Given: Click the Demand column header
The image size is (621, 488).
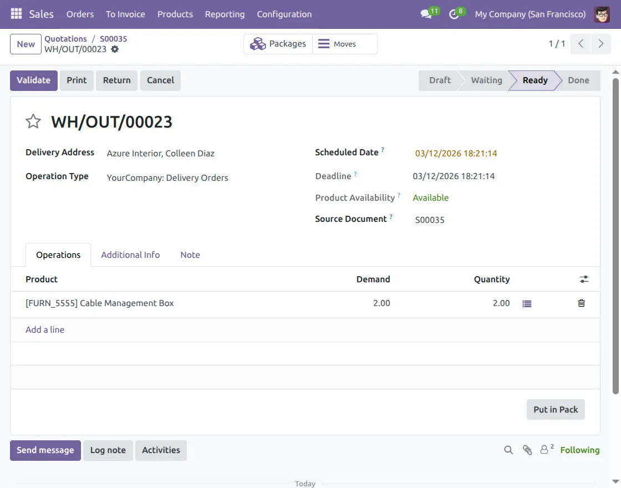Looking at the screenshot, I should pyautogui.click(x=373, y=279).
